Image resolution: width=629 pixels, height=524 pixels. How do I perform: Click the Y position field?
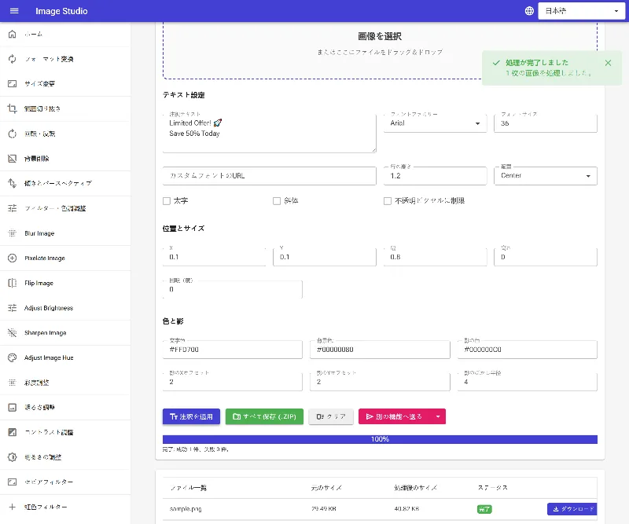325,257
